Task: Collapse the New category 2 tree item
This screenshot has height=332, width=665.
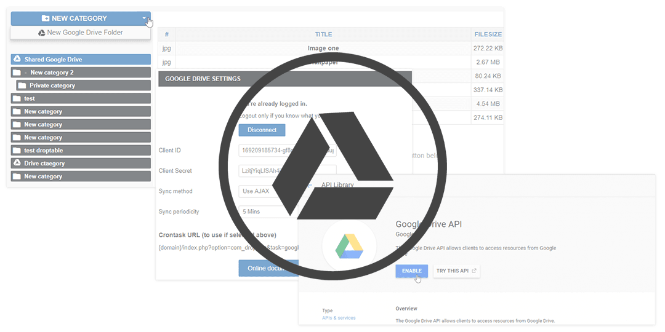Action: click(x=26, y=73)
